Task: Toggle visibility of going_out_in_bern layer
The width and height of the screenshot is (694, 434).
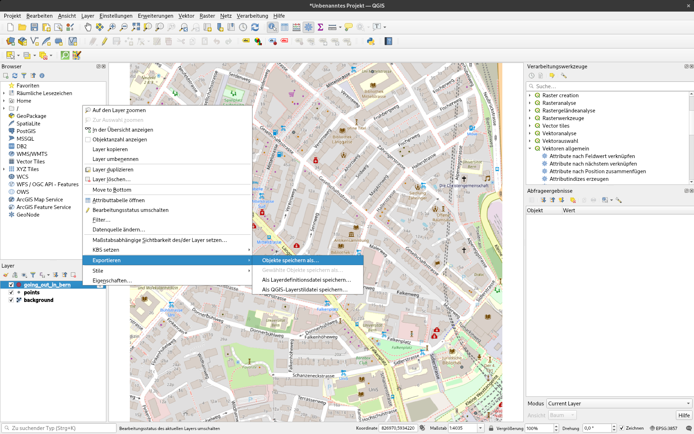Action: click(x=11, y=285)
